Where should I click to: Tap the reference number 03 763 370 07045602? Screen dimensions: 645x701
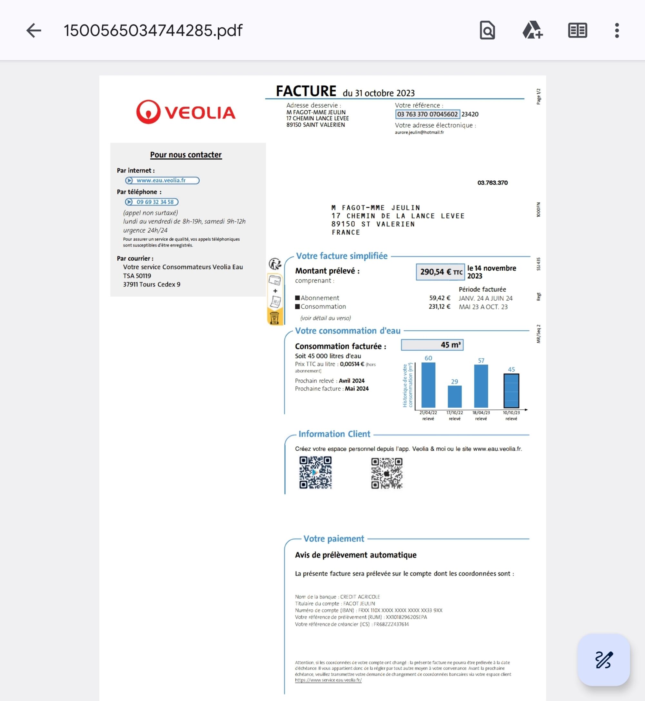(x=427, y=114)
